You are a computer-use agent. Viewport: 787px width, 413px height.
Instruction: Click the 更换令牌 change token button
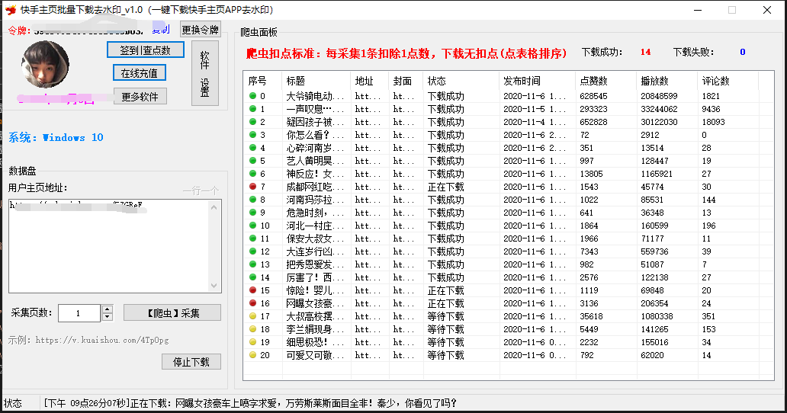tap(201, 30)
